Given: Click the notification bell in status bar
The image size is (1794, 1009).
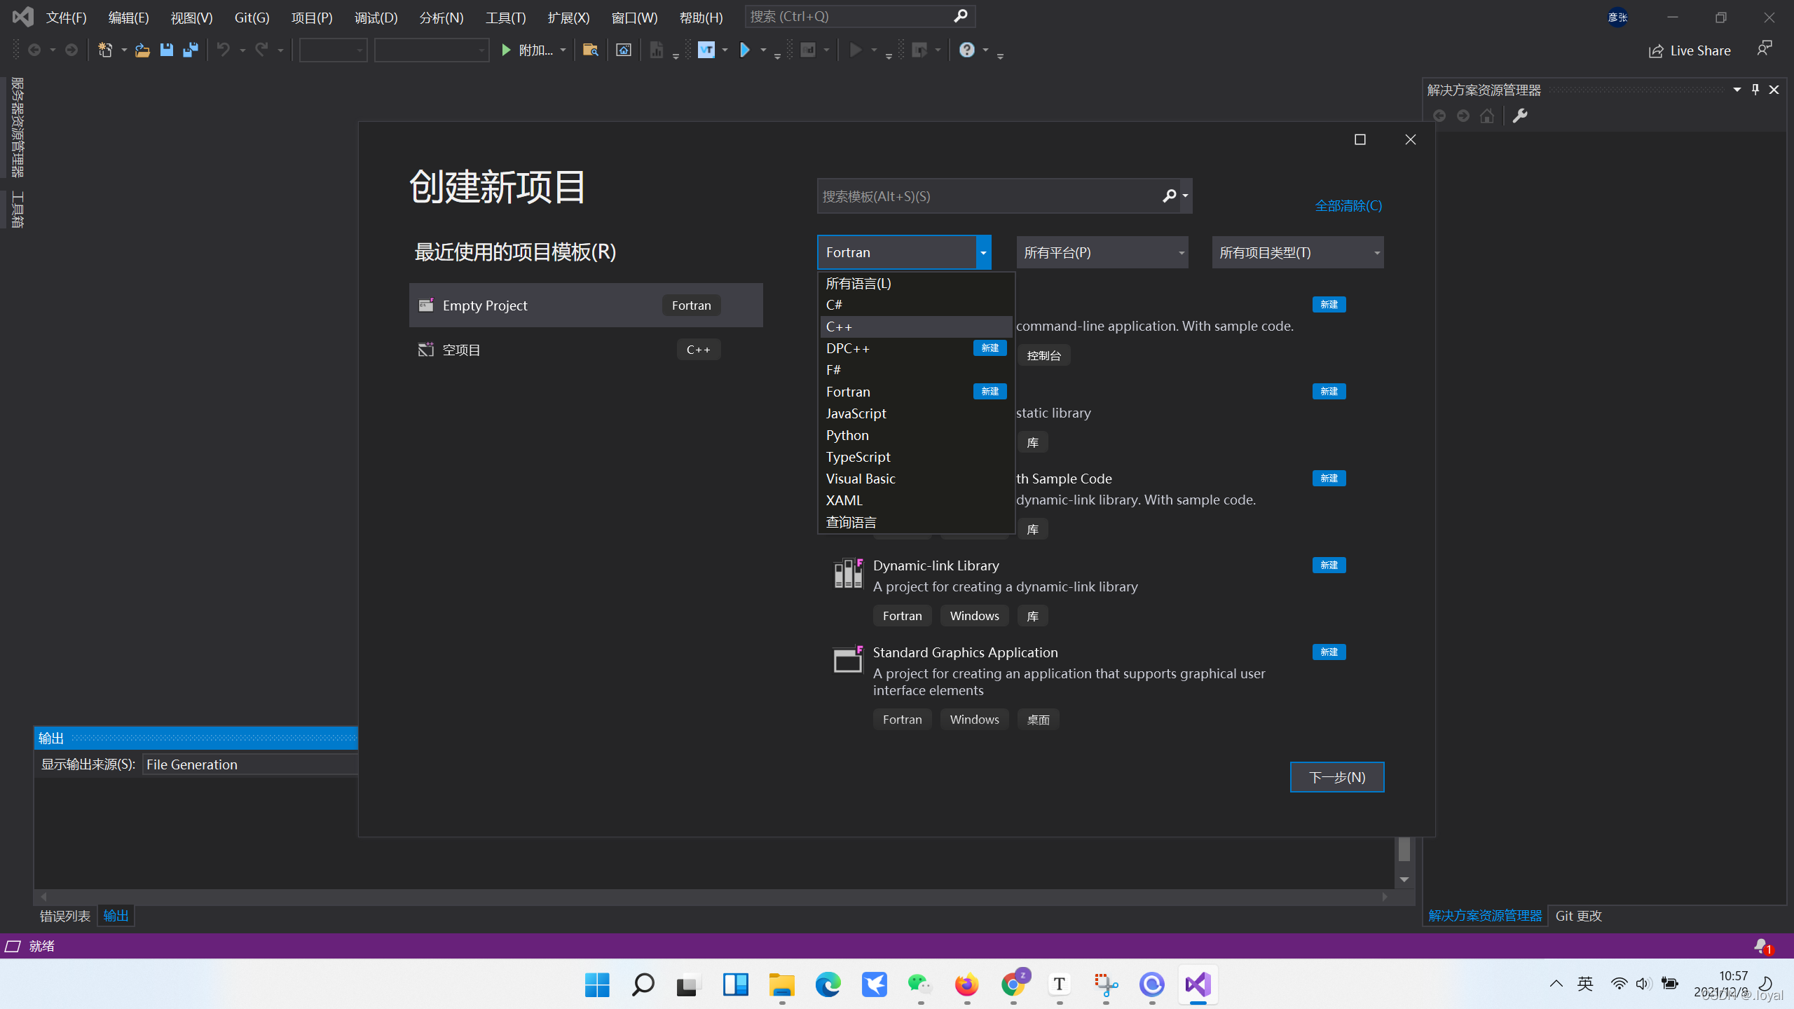Looking at the screenshot, I should click(1761, 946).
